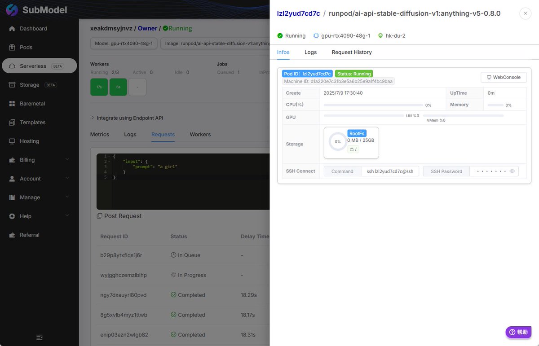Collapse the sidebar with bottom menu icon

click(x=40, y=337)
